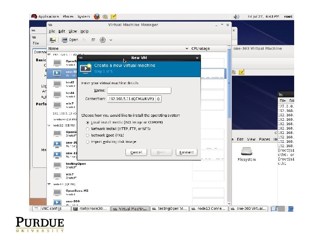
Task: Click the Cancel button in New VM dialog
Action: (x=136, y=152)
